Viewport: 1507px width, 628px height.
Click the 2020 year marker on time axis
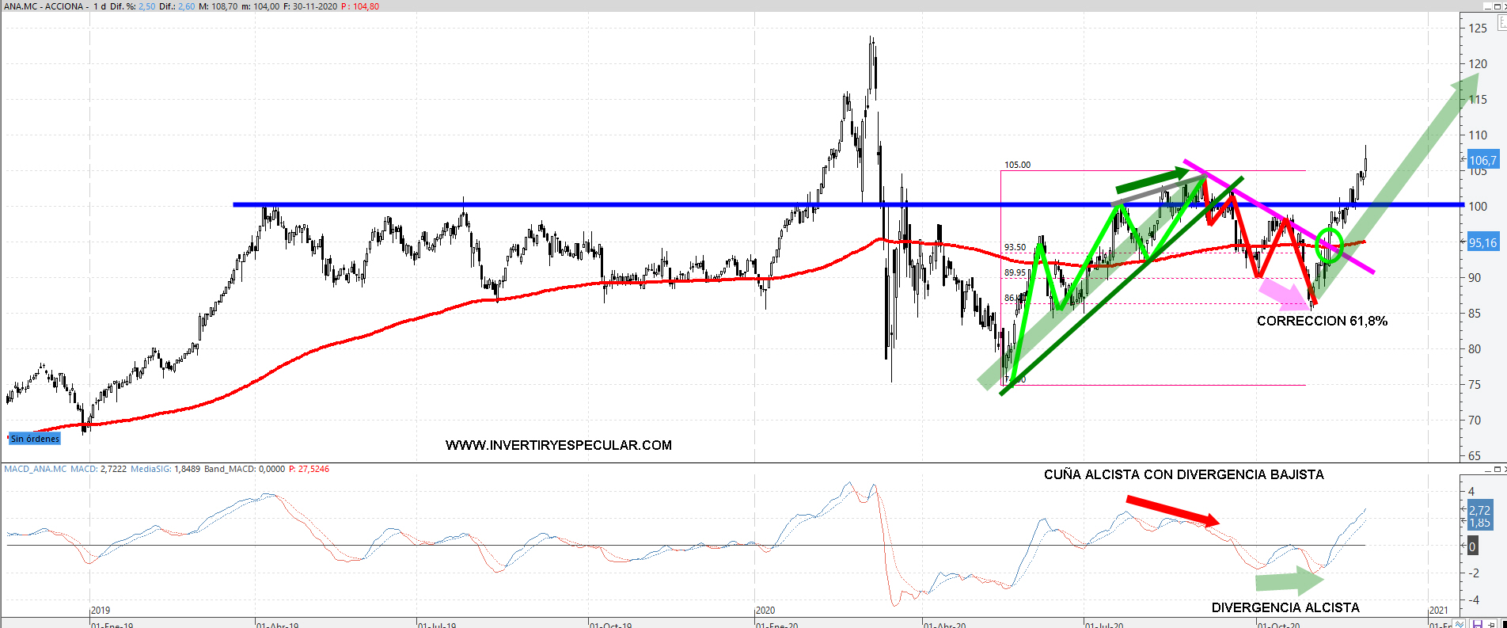pyautogui.click(x=765, y=610)
